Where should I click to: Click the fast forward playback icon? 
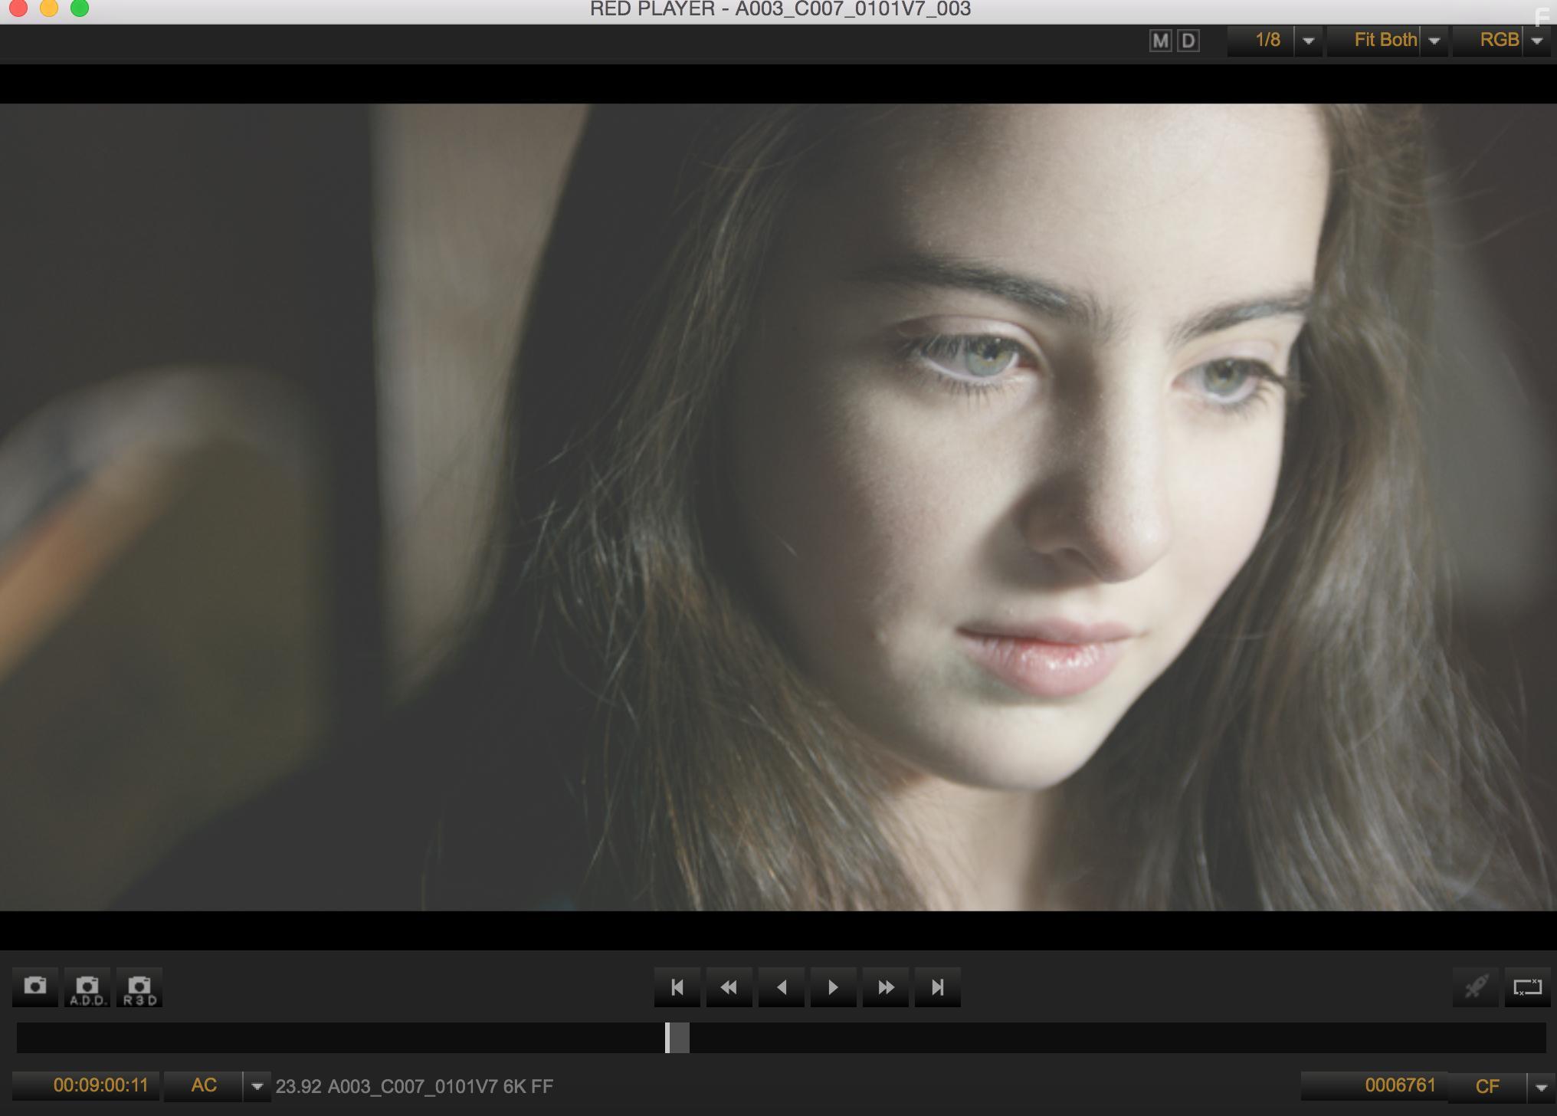[x=885, y=988]
